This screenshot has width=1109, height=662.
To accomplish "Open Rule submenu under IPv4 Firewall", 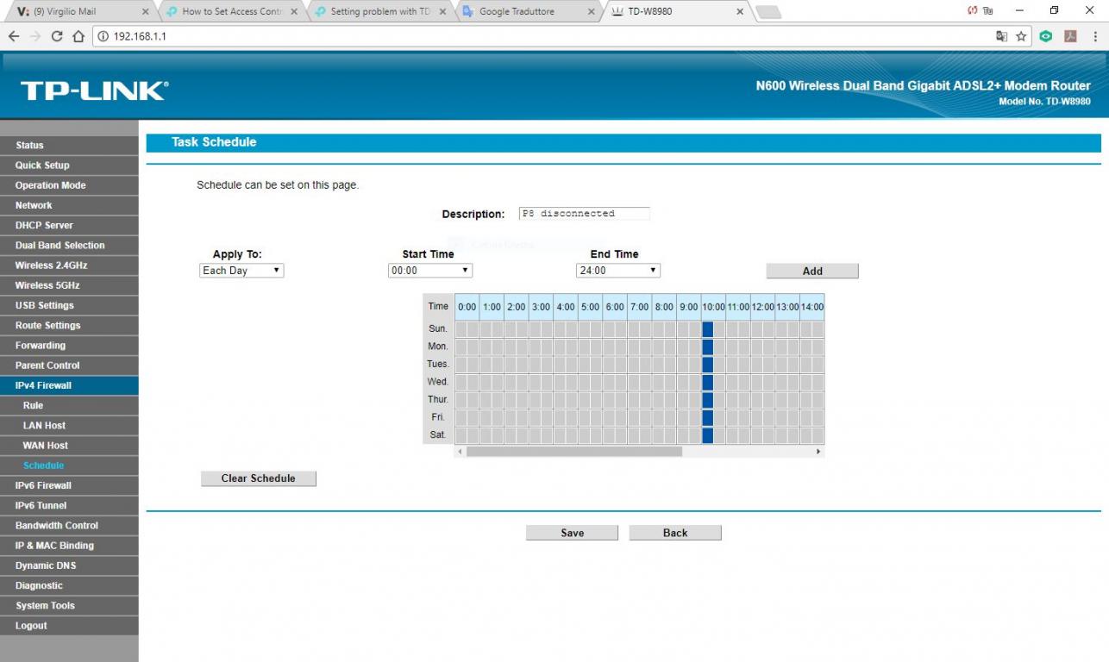I will tap(69, 405).
